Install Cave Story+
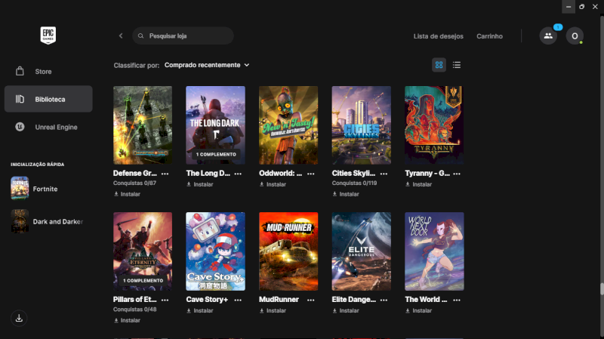 (199, 311)
